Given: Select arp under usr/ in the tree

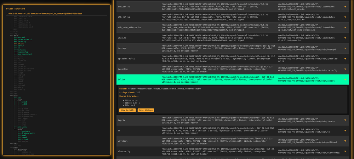Looking at the screenshot, I should (19, 98).
